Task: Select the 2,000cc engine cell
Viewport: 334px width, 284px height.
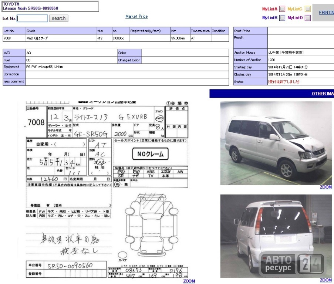Action: pos(121,38)
